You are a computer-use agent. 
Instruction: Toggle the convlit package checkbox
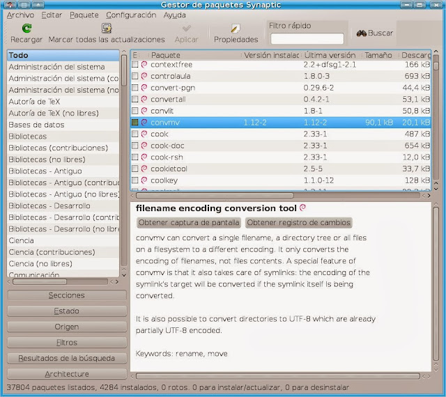(x=134, y=111)
